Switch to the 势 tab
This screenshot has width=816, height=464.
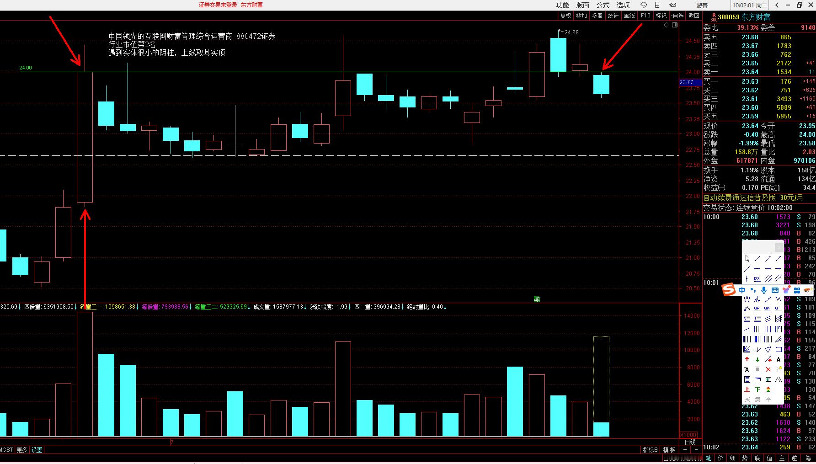click(x=745, y=458)
